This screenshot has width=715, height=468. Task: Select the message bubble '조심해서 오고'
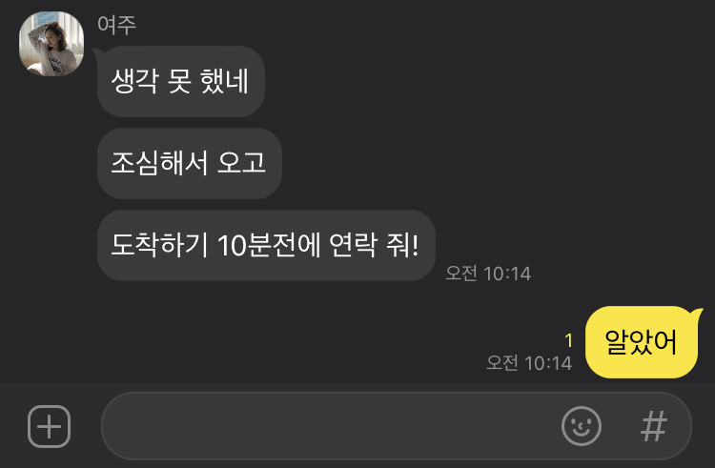pyautogui.click(x=190, y=163)
